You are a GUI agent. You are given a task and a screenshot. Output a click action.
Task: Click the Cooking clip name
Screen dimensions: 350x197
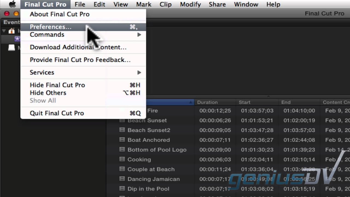coord(139,160)
